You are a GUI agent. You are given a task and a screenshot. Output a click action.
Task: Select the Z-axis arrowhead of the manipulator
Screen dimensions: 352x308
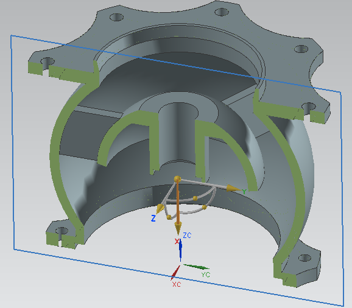tap(160, 208)
